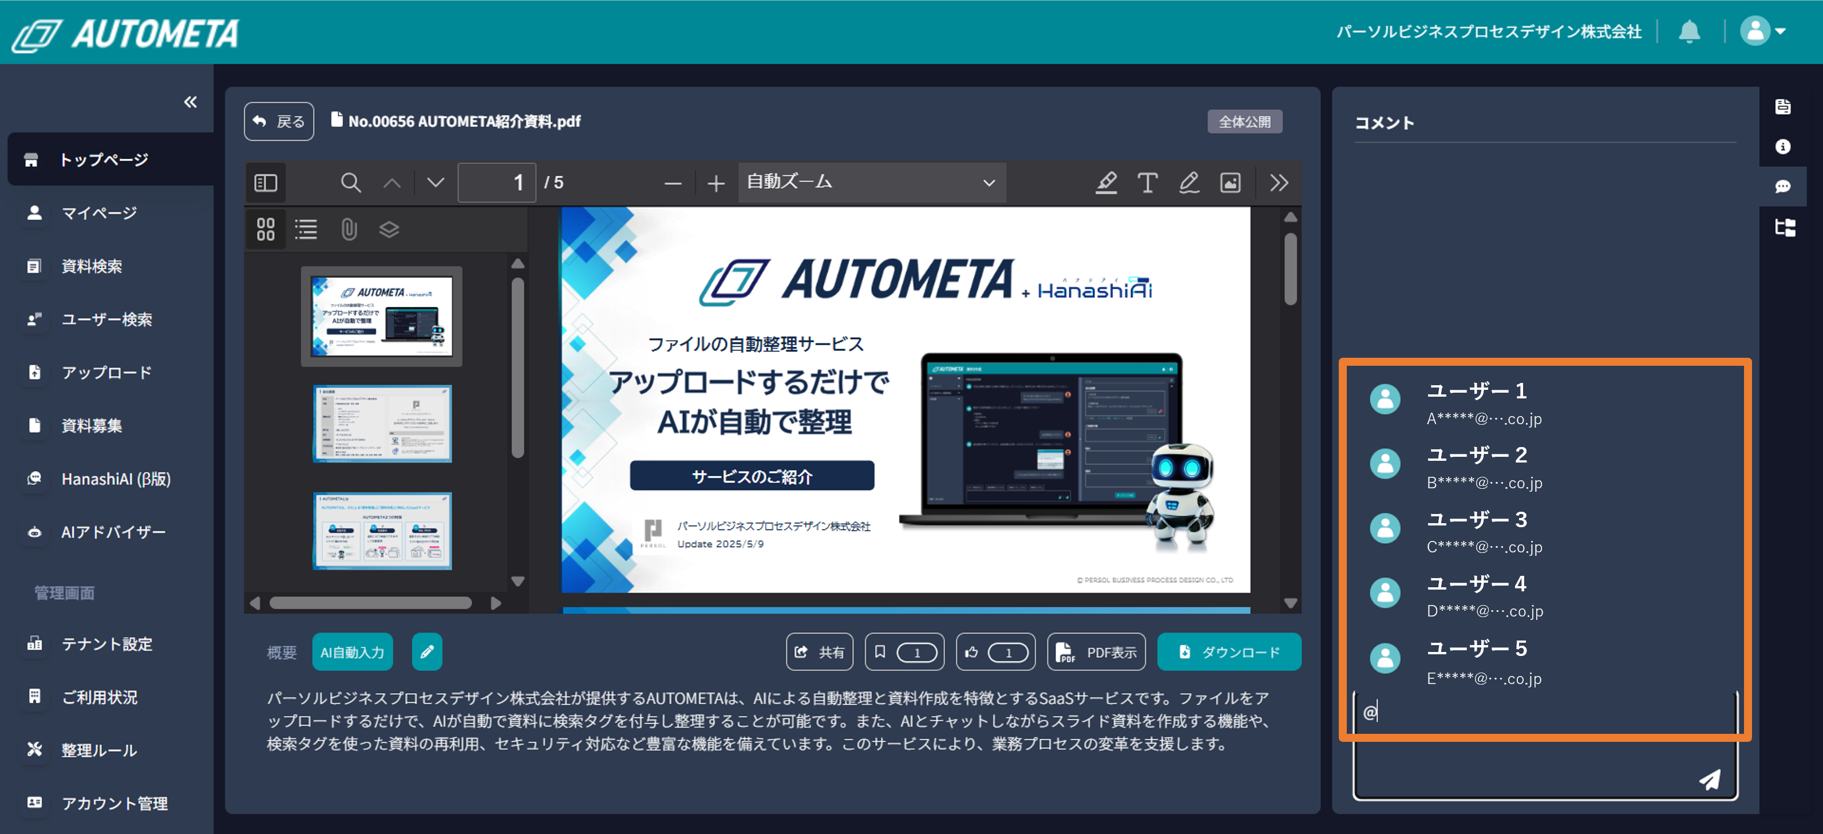Zoom in with the plus button
The width and height of the screenshot is (1823, 834).
point(715,183)
